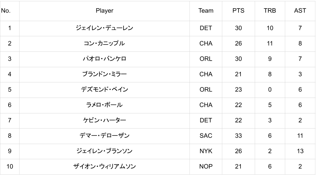Select player cell ザイオン・ウィリアムソン

pyautogui.click(x=104, y=167)
